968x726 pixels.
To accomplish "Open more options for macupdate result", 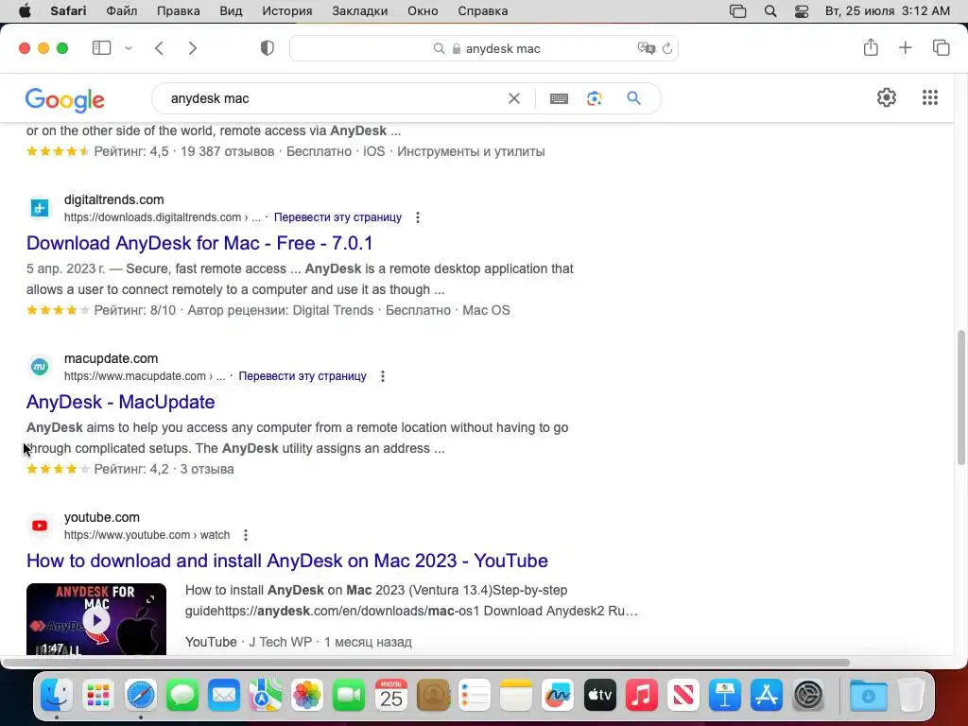I will tap(383, 376).
